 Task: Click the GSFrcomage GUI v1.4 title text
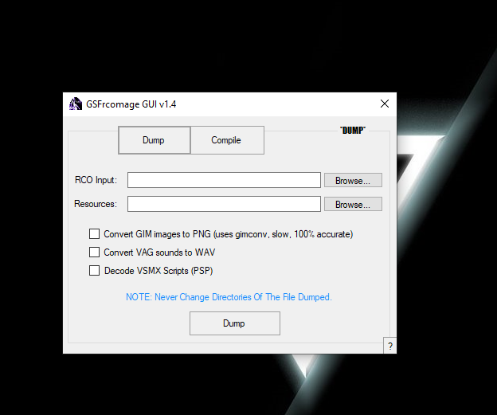tap(131, 104)
